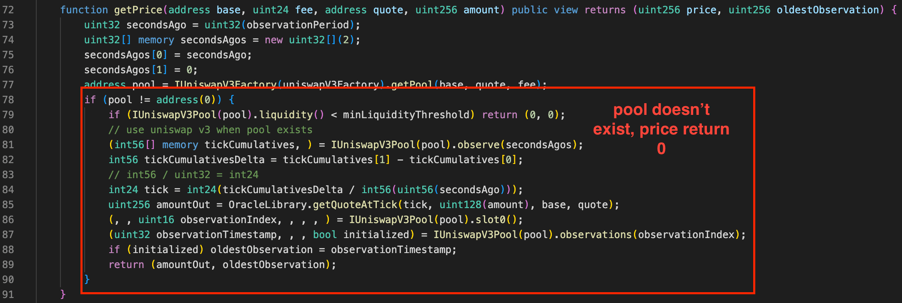Click the 'bool' type keyword on line 87

point(325,235)
